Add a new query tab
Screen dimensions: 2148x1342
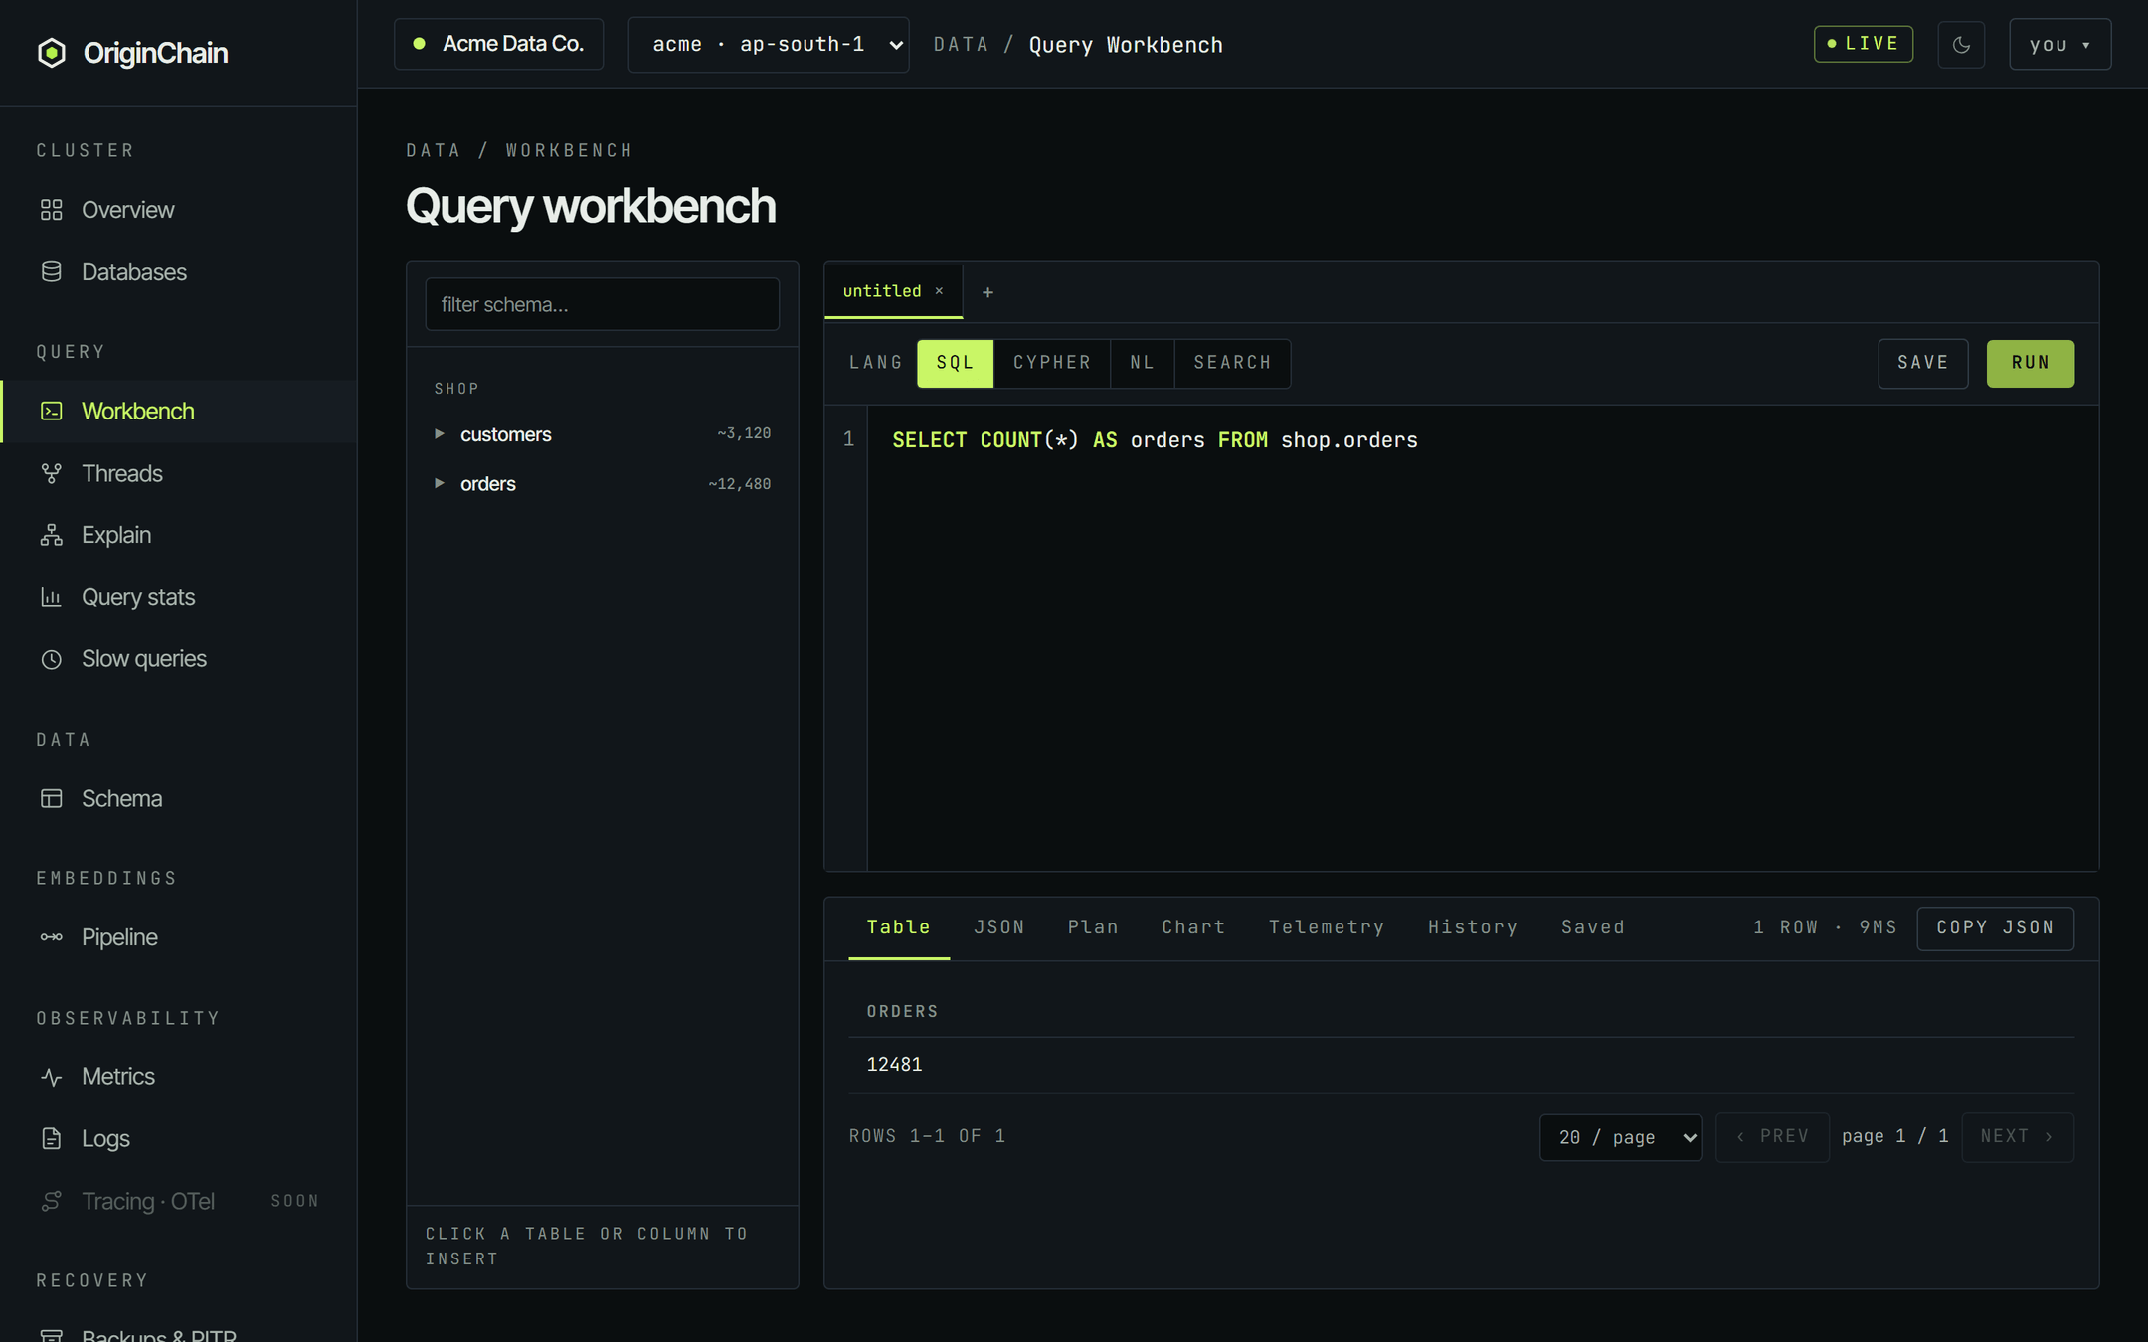pyautogui.click(x=987, y=292)
